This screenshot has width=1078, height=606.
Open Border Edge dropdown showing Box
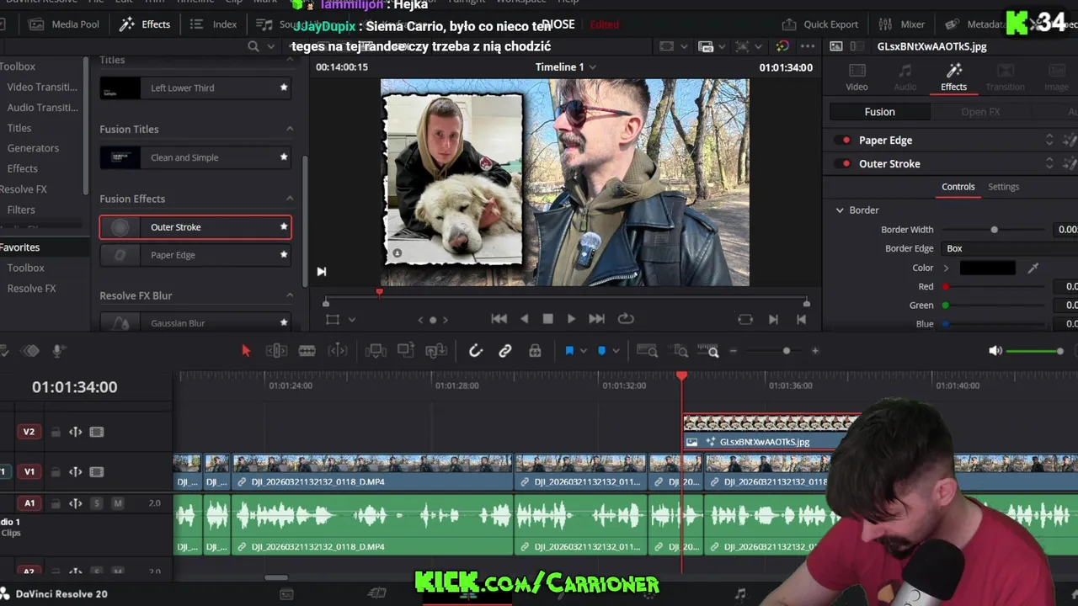[1009, 249]
